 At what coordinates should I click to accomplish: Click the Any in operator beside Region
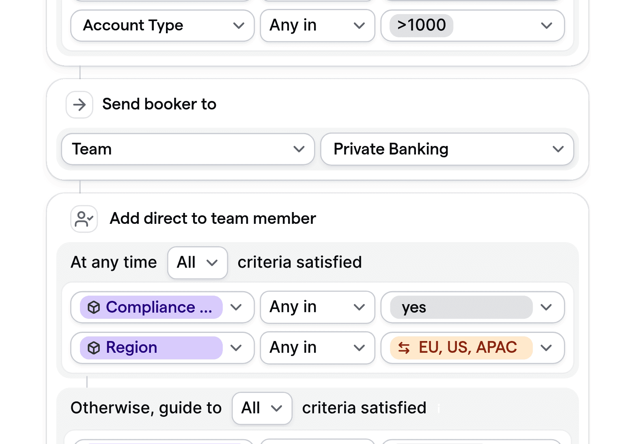click(x=317, y=347)
